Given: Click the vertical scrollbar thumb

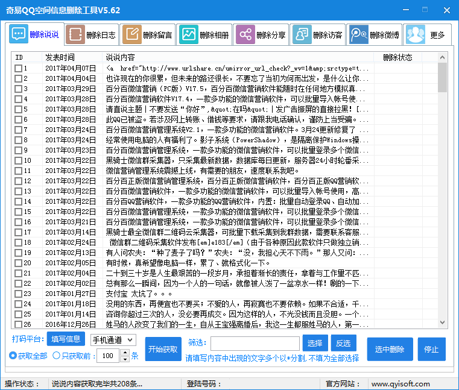Looking at the screenshot, I should [442, 78].
